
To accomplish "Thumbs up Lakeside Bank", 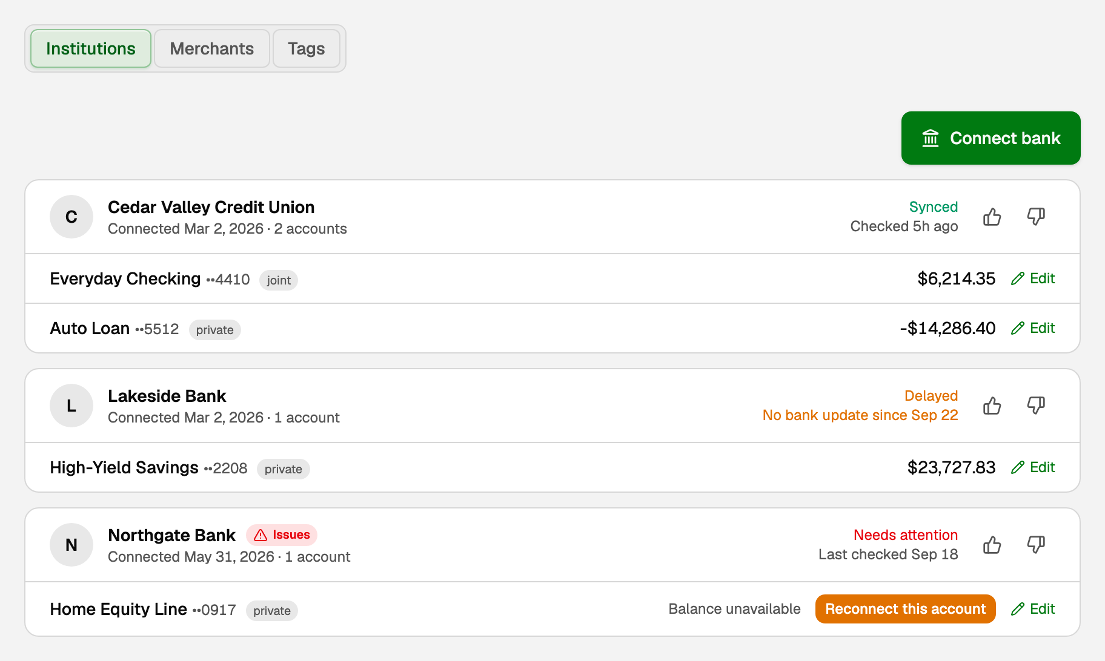I will (992, 406).
